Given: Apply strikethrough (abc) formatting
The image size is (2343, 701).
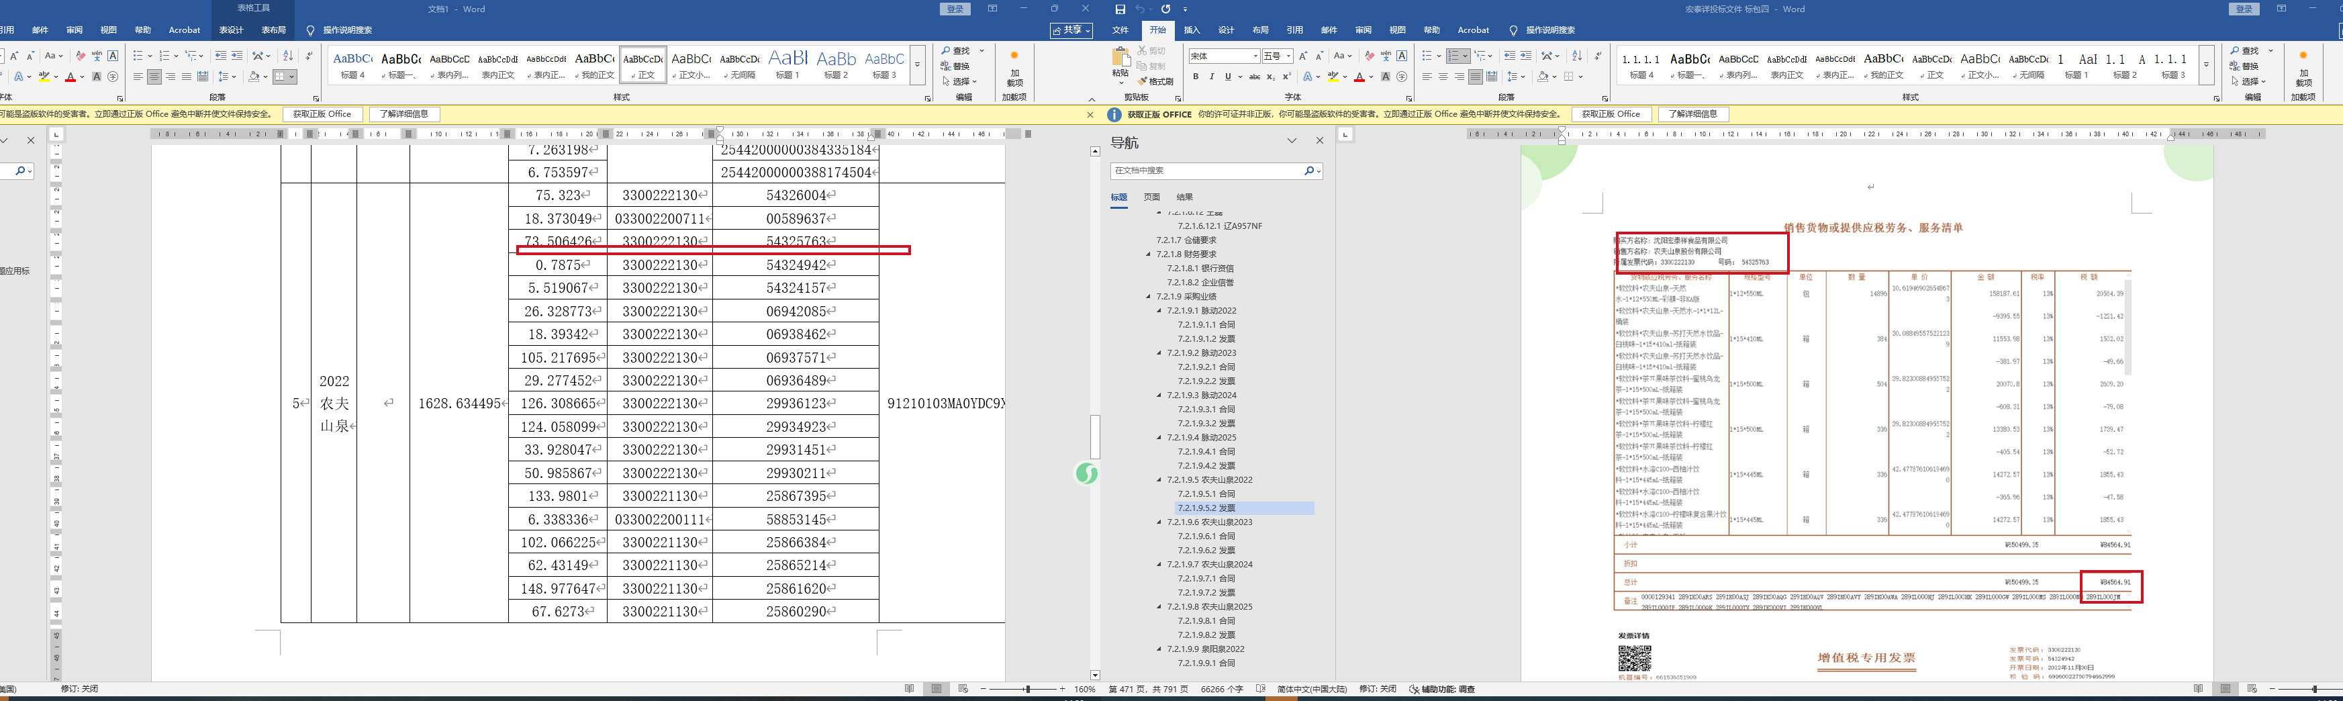Looking at the screenshot, I should (1254, 77).
